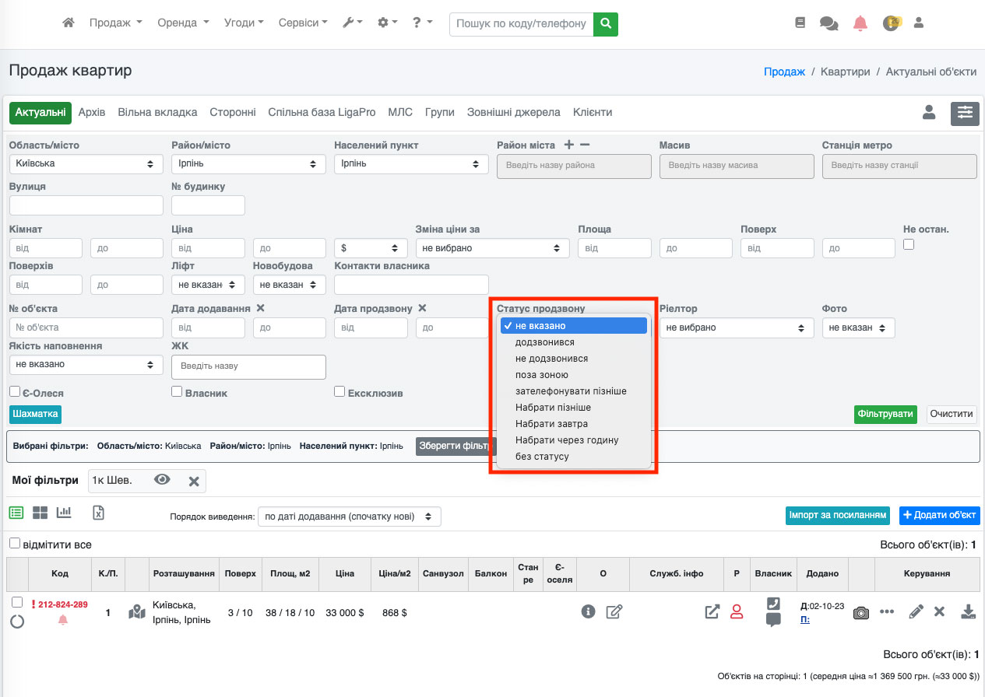985x697 pixels.
Task: Toggle filter panel with sliders icon
Action: click(965, 113)
